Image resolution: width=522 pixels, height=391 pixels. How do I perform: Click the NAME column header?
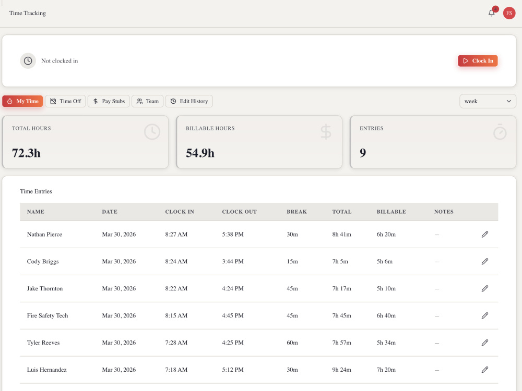point(35,212)
